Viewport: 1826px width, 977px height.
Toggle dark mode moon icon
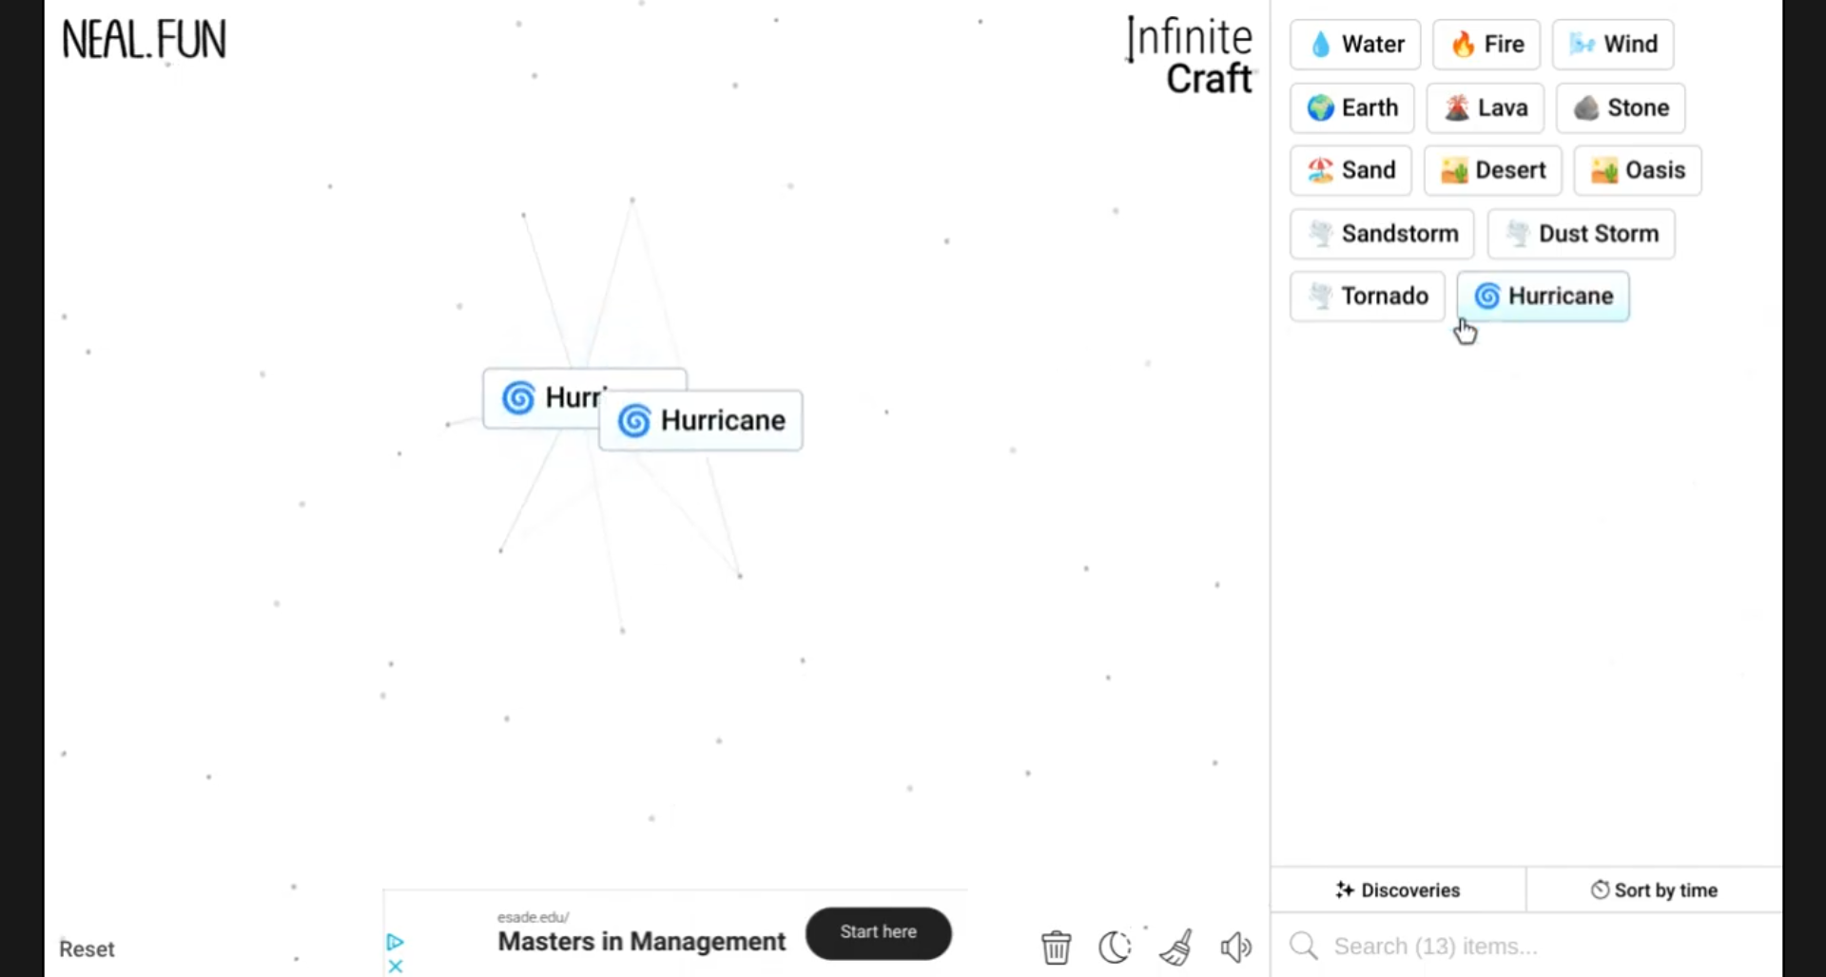coord(1115,947)
